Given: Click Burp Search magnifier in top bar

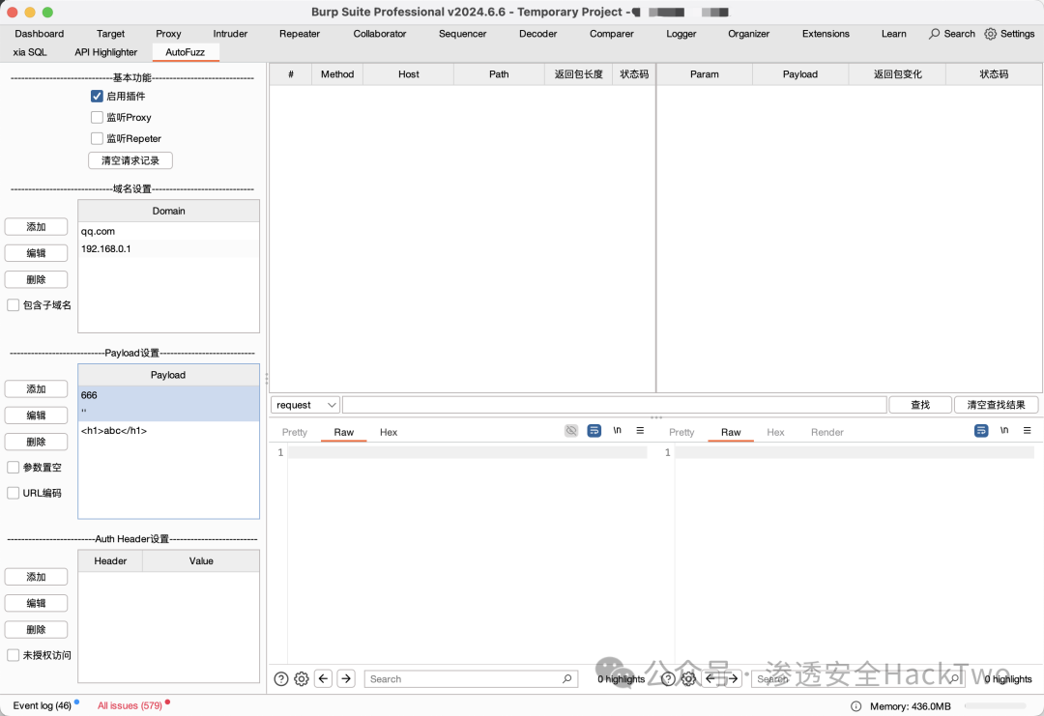Looking at the screenshot, I should pyautogui.click(x=935, y=33).
